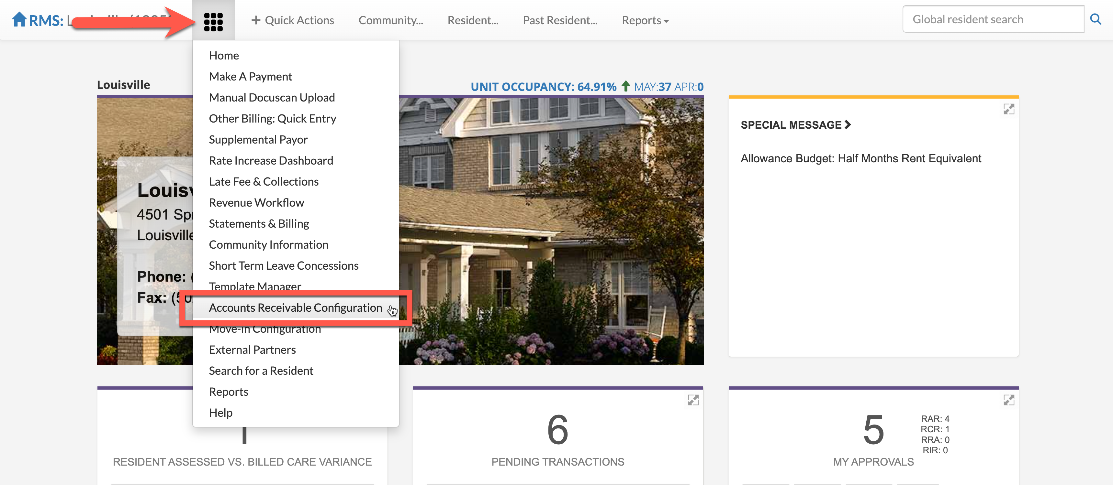Viewport: 1113px width, 485px height.
Task: Open the Past Resident... navbar menu
Action: pyautogui.click(x=560, y=20)
